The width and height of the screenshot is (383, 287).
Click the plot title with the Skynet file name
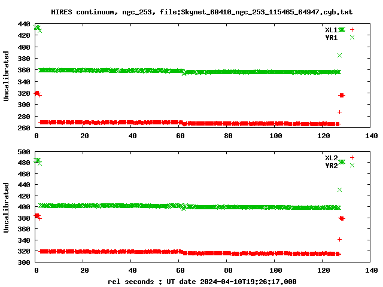click(202, 12)
